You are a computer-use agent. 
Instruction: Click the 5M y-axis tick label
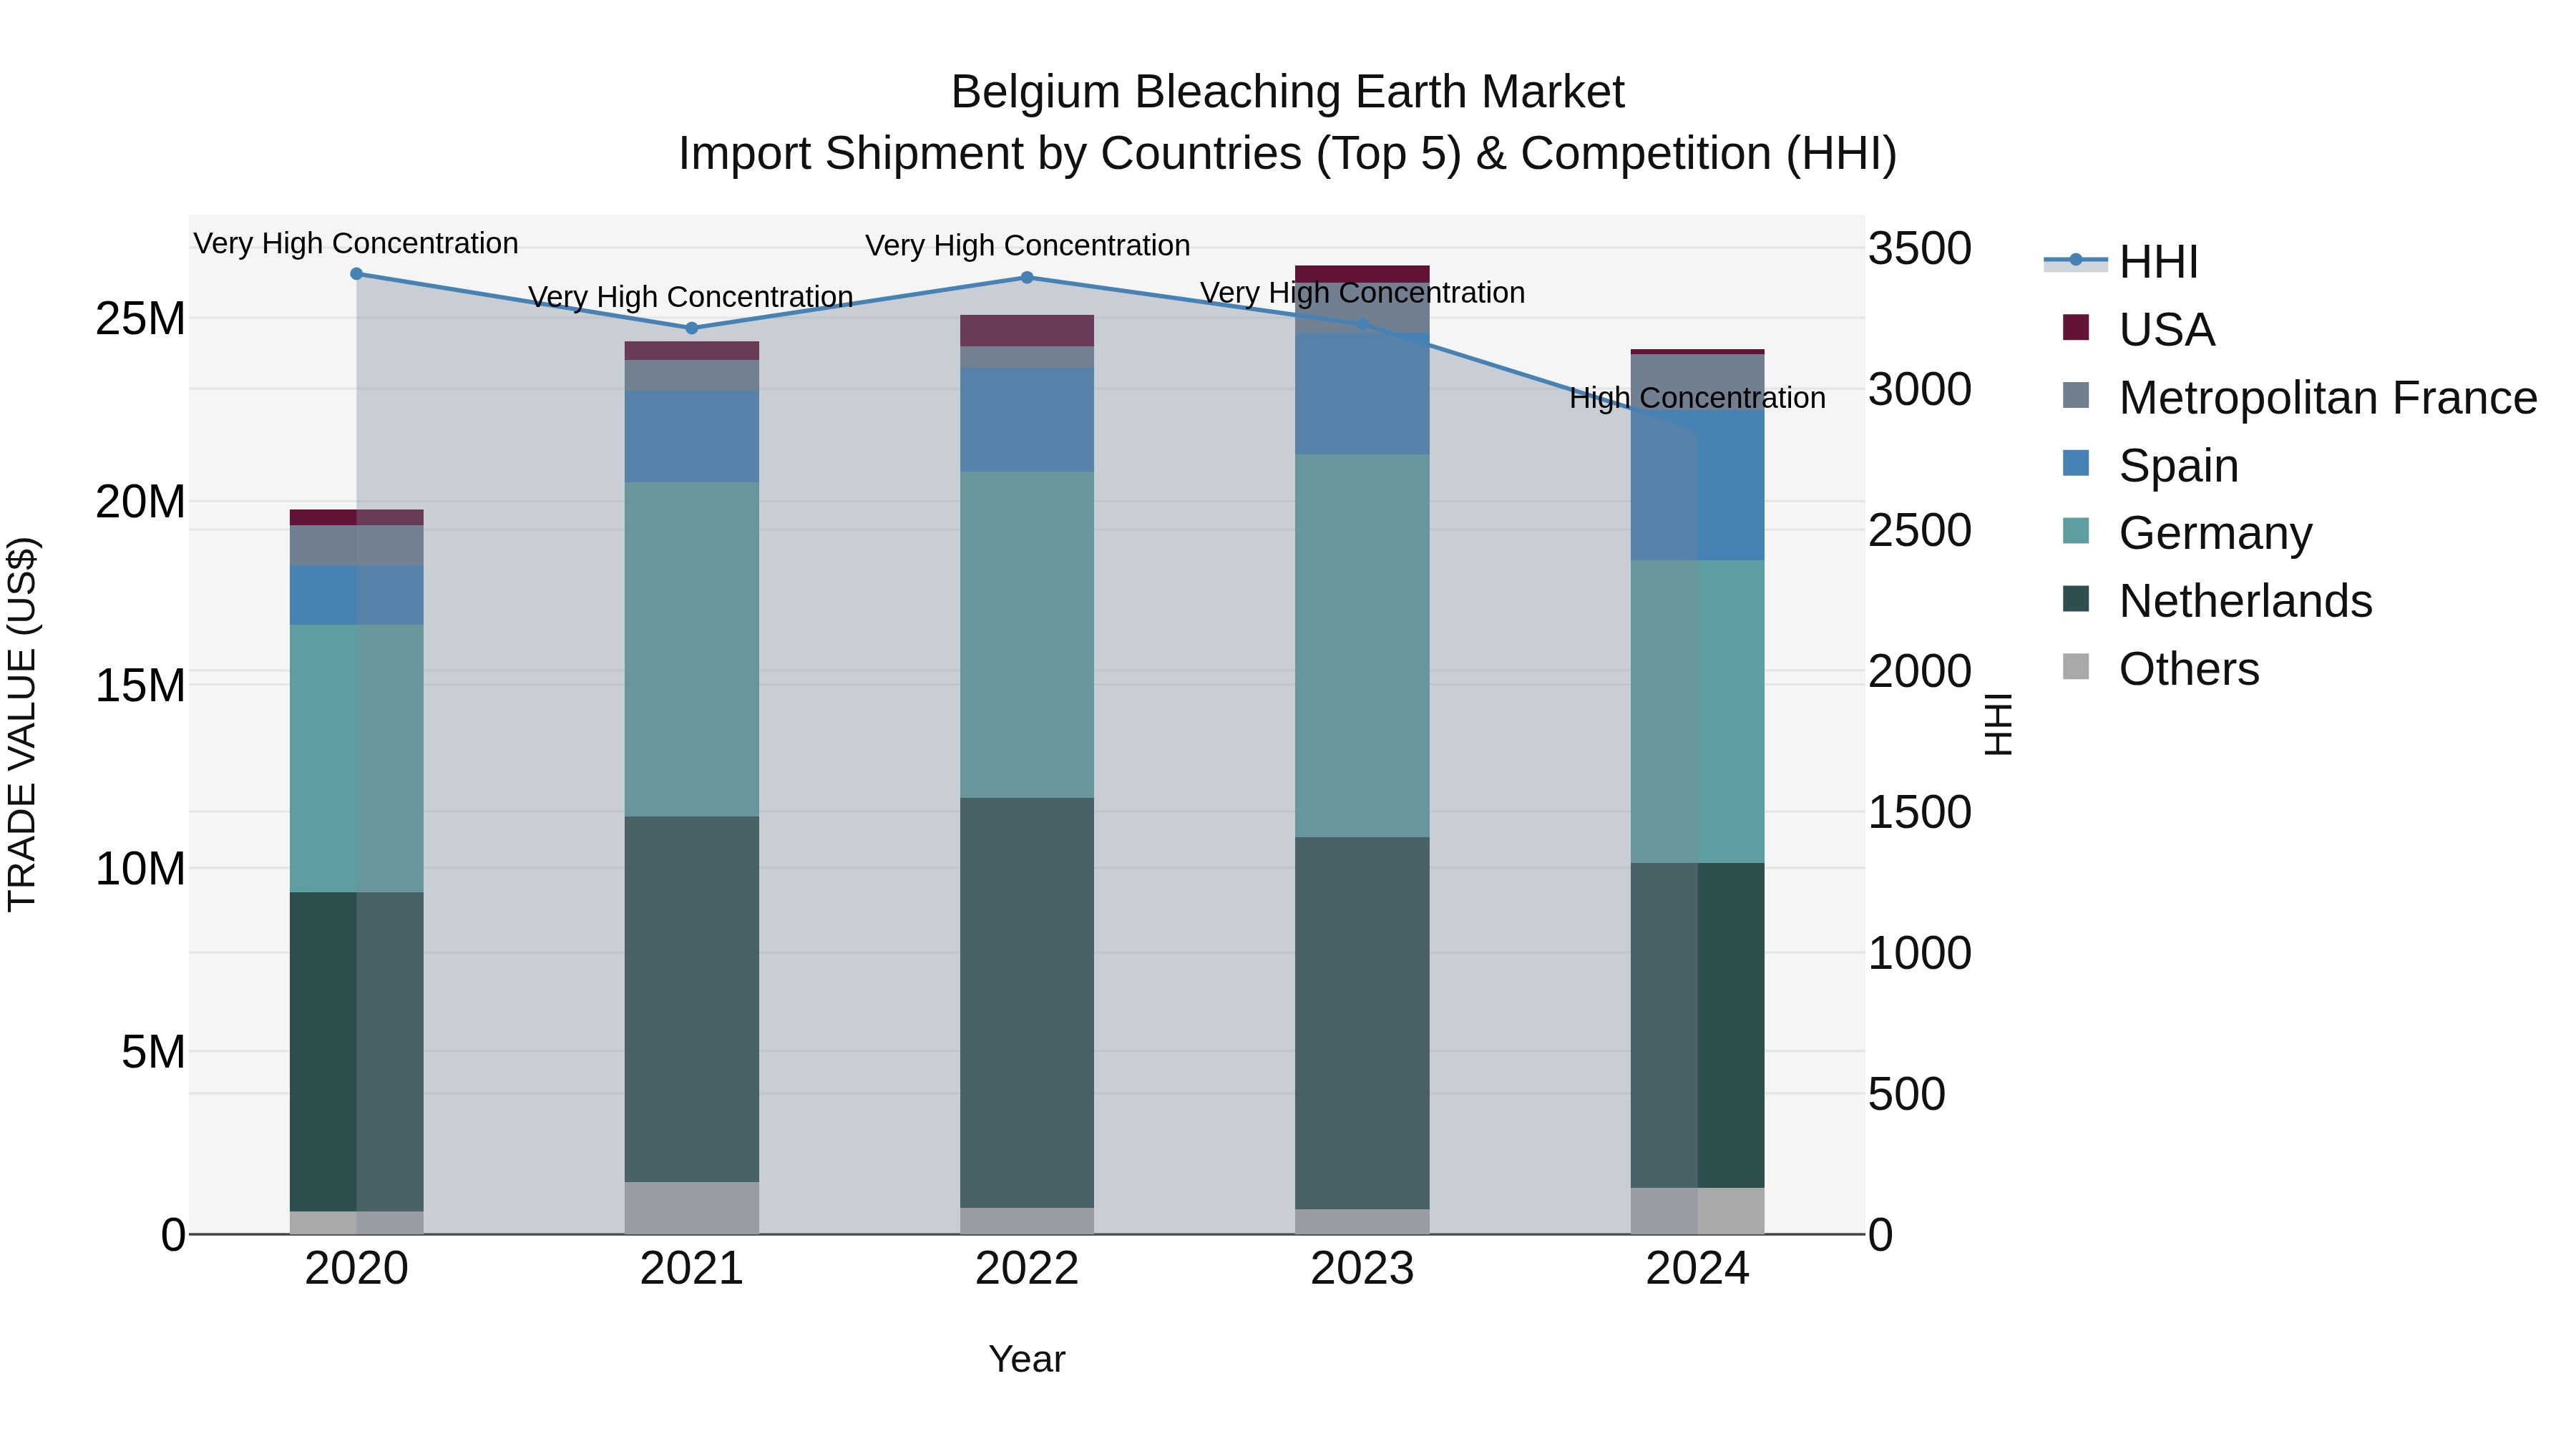[153, 1052]
